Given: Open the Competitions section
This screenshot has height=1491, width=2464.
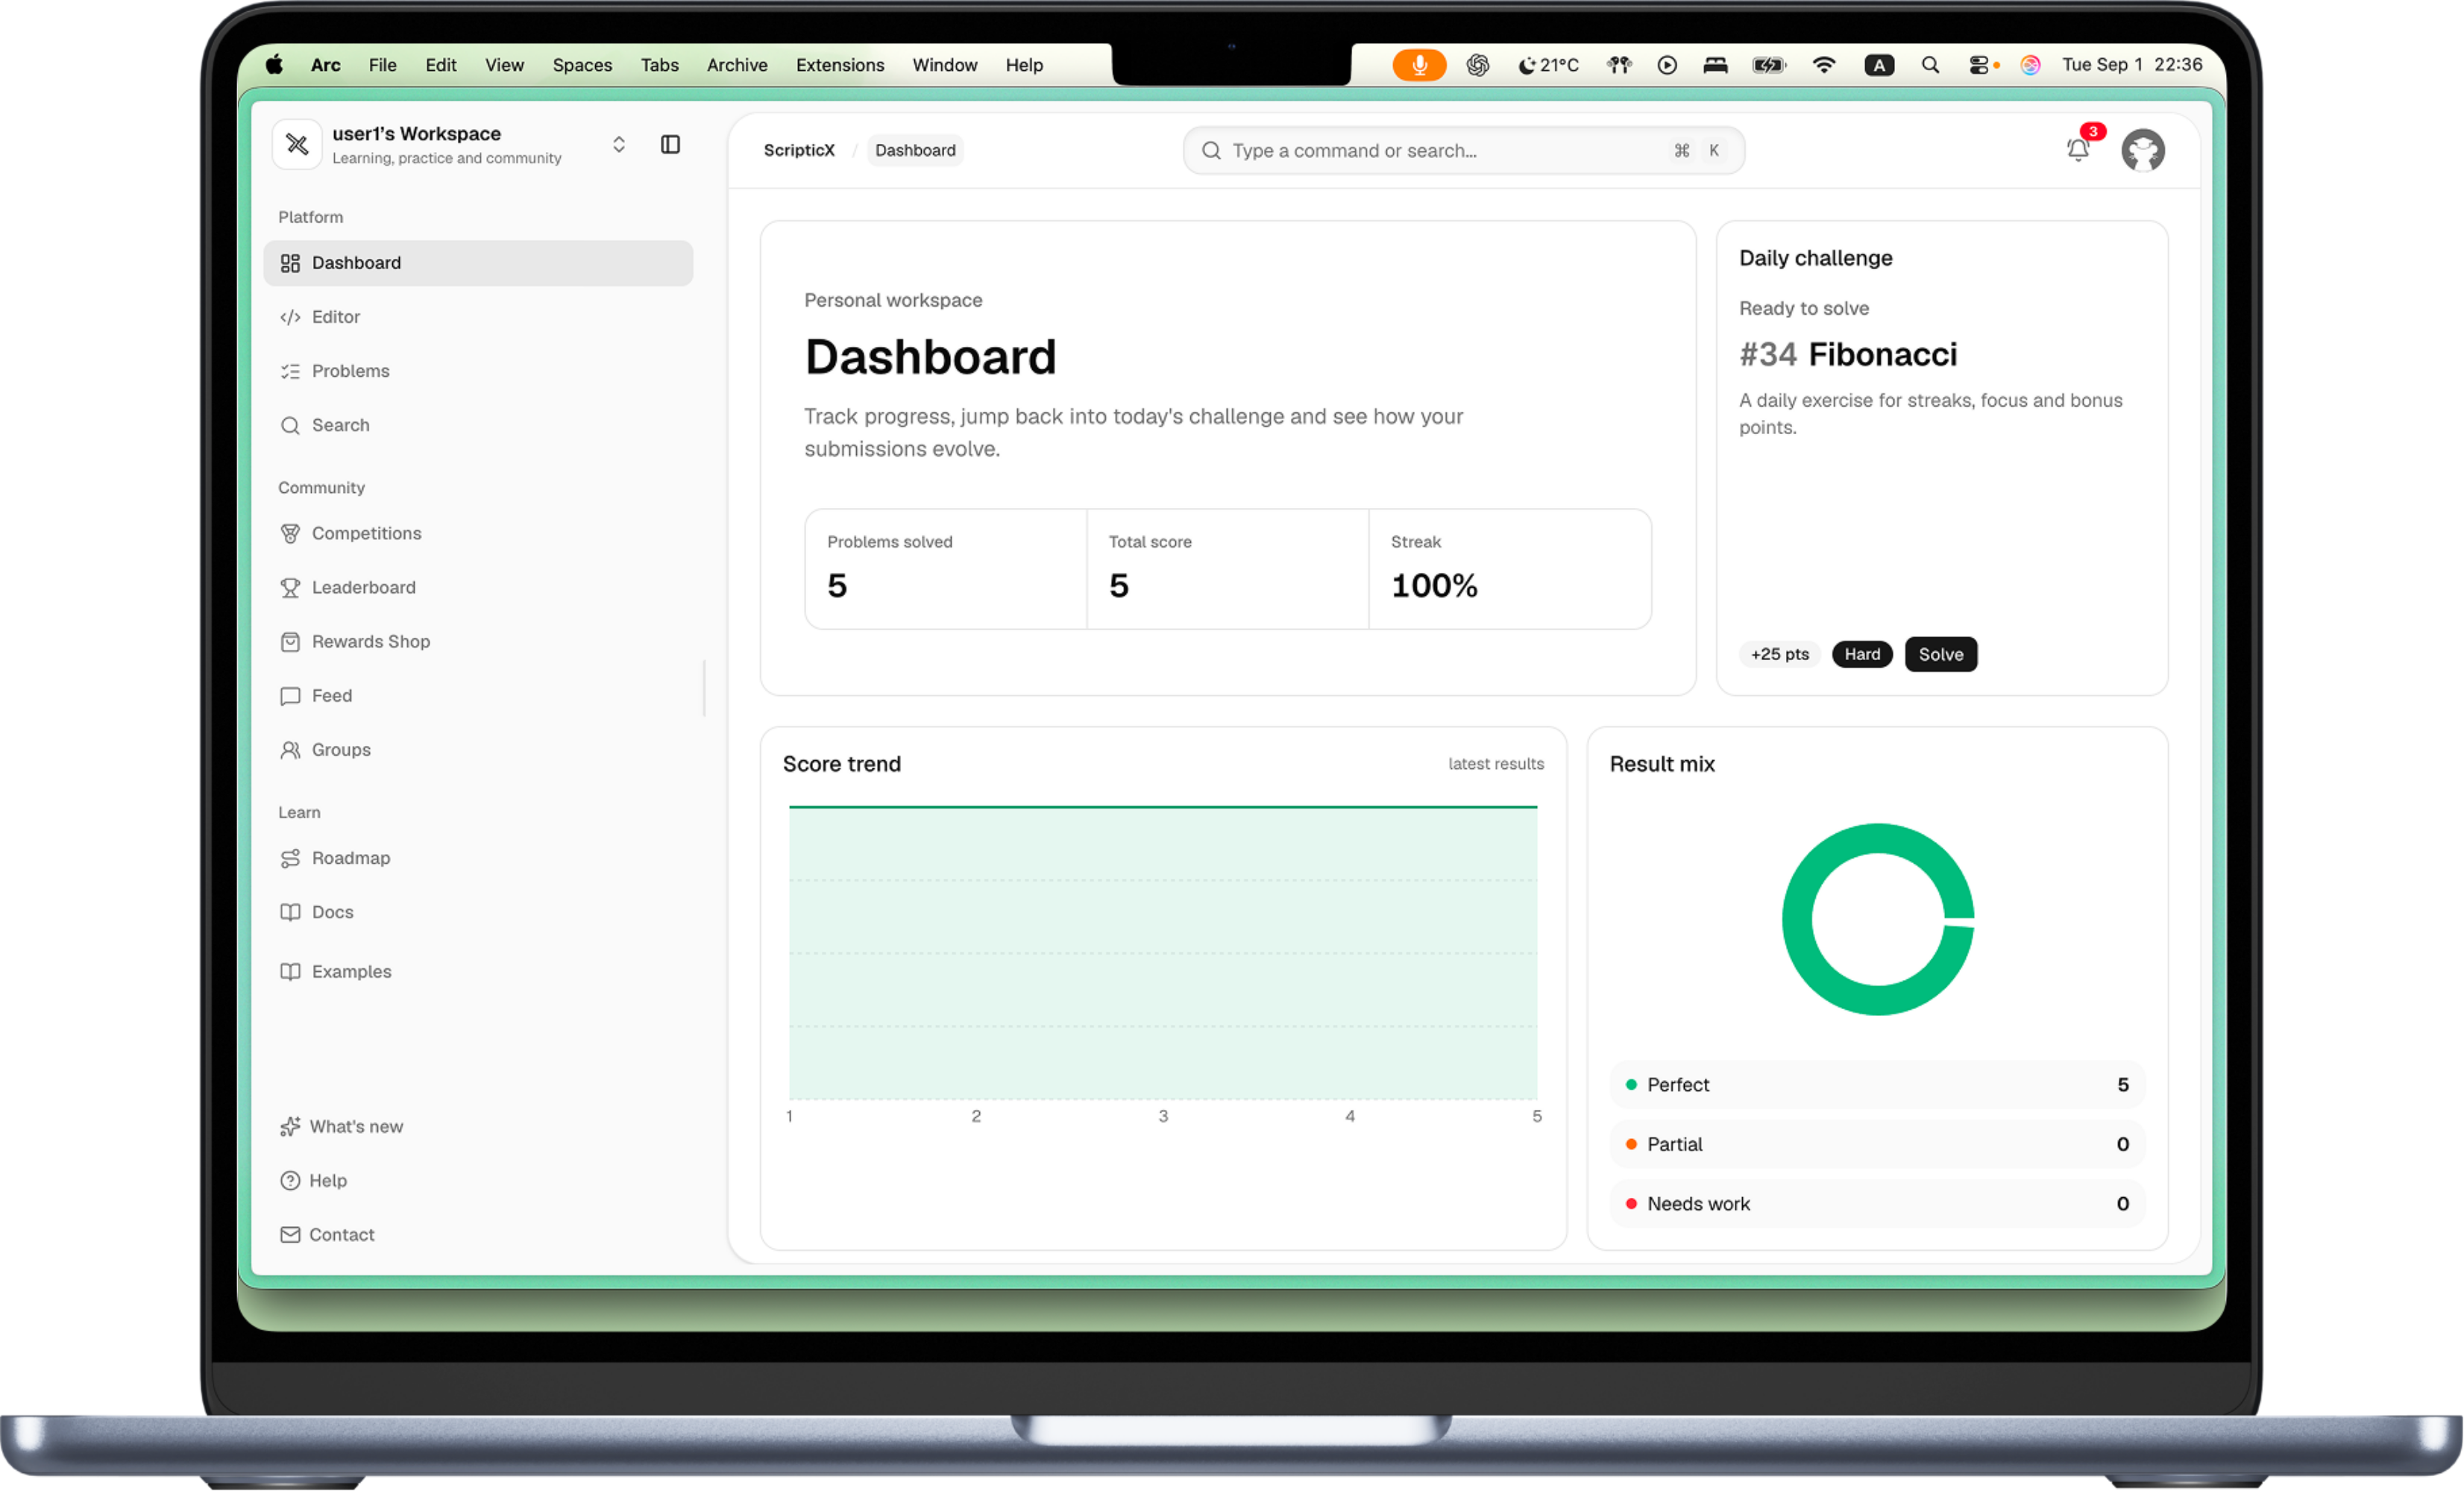Looking at the screenshot, I should [x=478, y=533].
